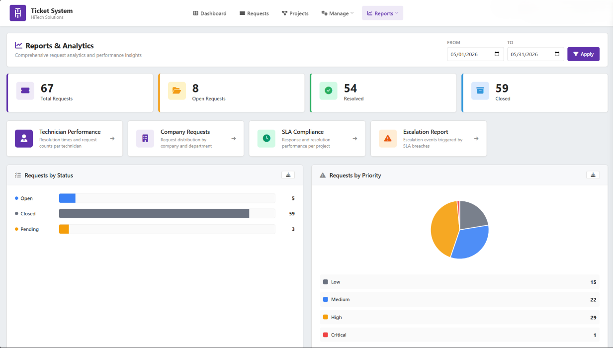This screenshot has height=348, width=613.
Task: Click the Low priority legend swatch
Action: click(x=326, y=282)
